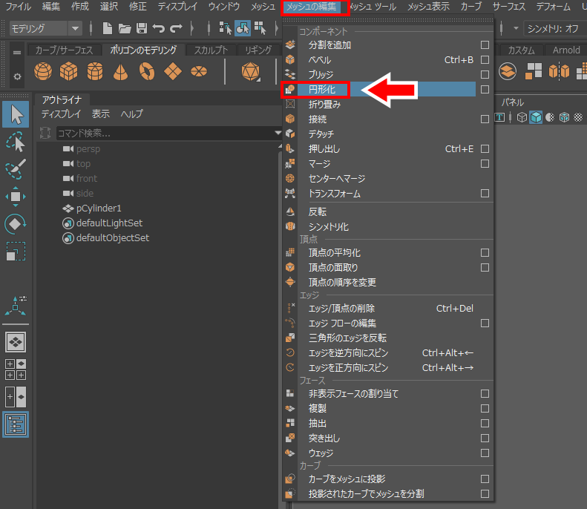Click the Save scene floppy icon

coord(141,28)
